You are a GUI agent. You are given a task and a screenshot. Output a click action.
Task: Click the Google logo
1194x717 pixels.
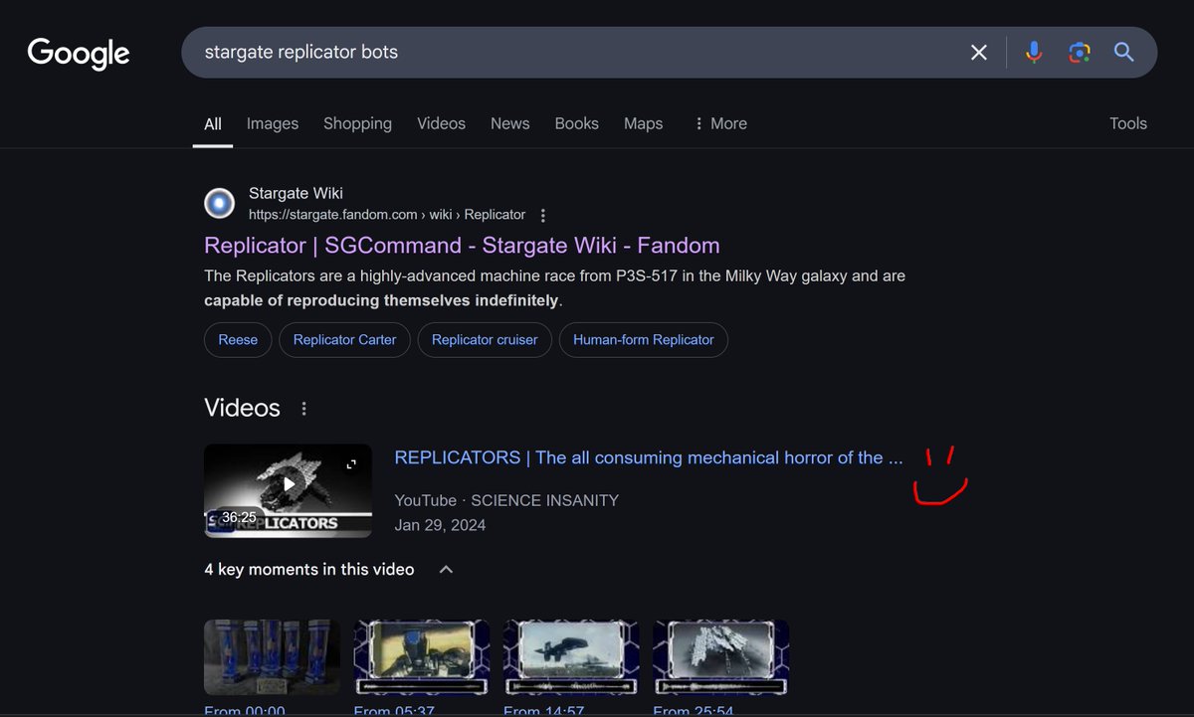[x=79, y=53]
